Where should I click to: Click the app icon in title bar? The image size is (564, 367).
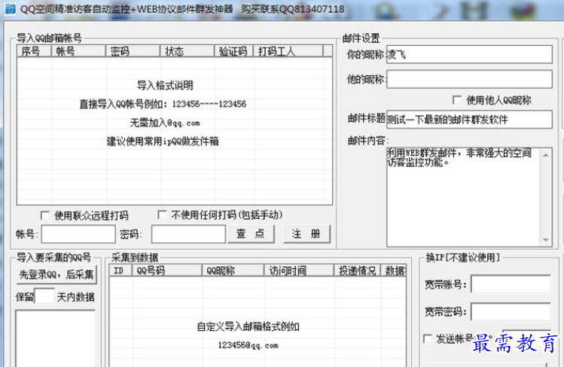pyautogui.click(x=10, y=8)
